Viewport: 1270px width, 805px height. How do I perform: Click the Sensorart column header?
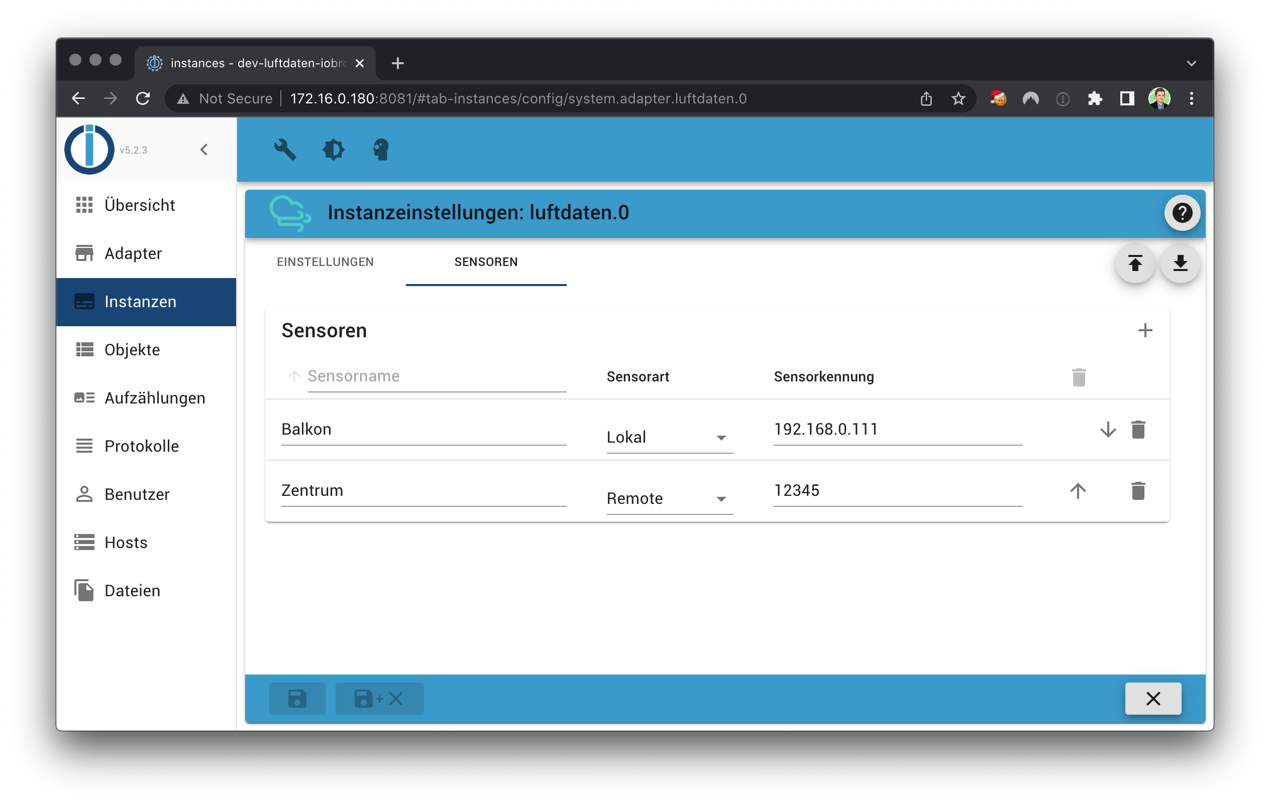[638, 377]
